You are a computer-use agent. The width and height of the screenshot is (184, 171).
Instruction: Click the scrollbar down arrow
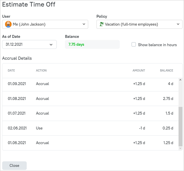click(x=180, y=148)
